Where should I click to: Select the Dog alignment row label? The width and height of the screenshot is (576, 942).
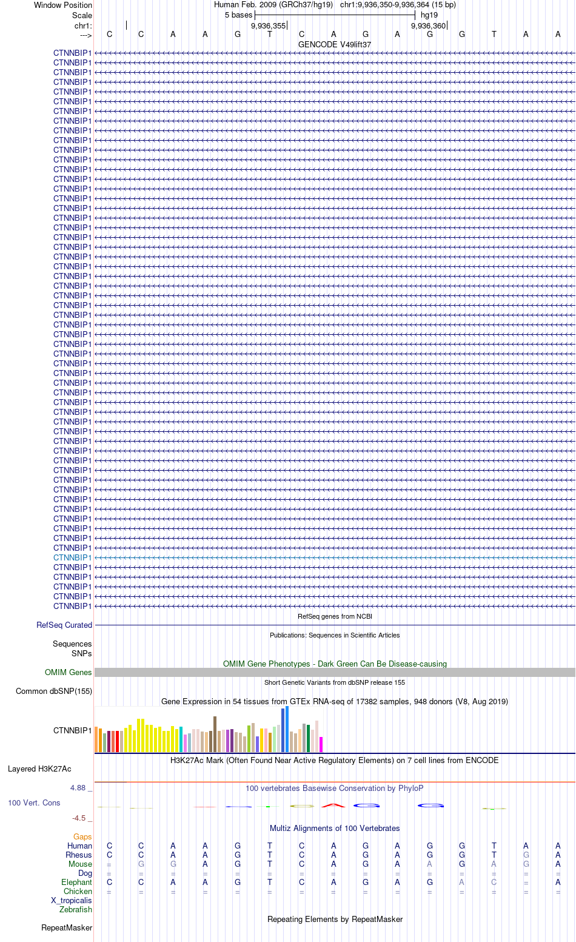tap(85, 873)
